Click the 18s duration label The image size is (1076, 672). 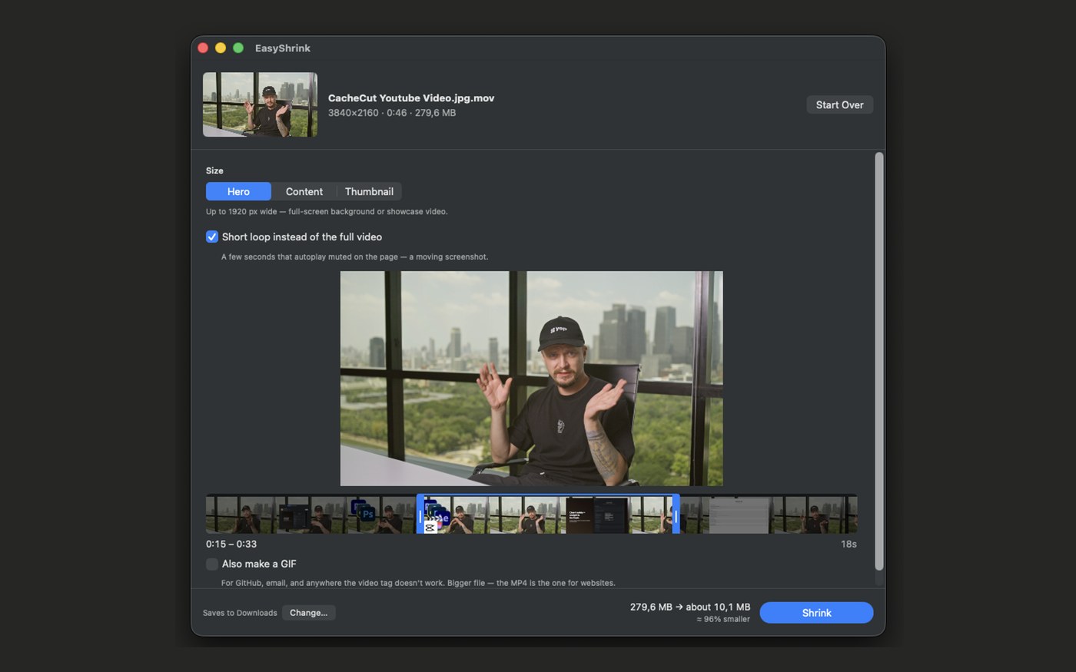pos(849,544)
